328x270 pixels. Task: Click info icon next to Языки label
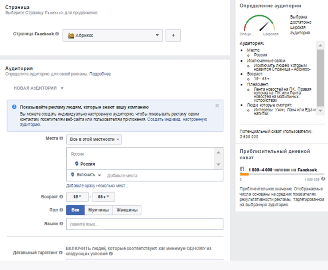pyautogui.click(x=61, y=224)
